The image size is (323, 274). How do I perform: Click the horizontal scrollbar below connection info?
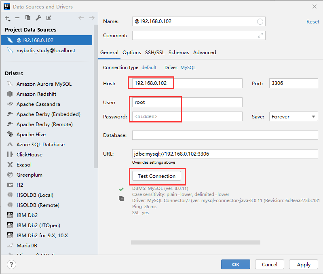(x=196, y=242)
